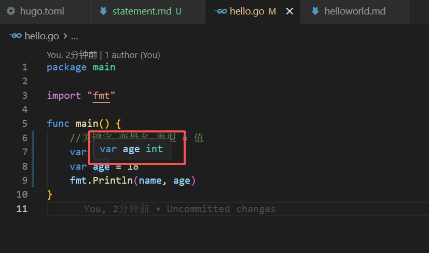This screenshot has height=253, width=429.
Task: Open the statement.md tab
Action: click(x=147, y=12)
